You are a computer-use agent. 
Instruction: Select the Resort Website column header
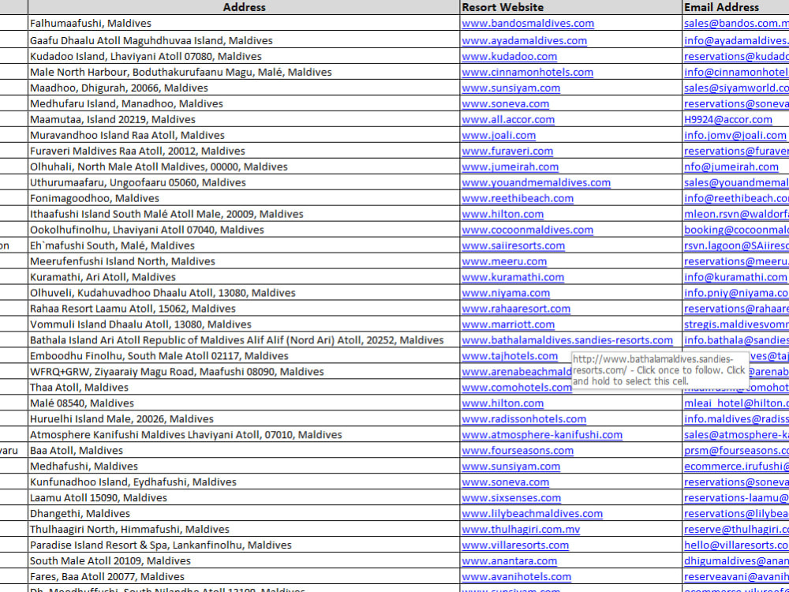[x=571, y=7]
